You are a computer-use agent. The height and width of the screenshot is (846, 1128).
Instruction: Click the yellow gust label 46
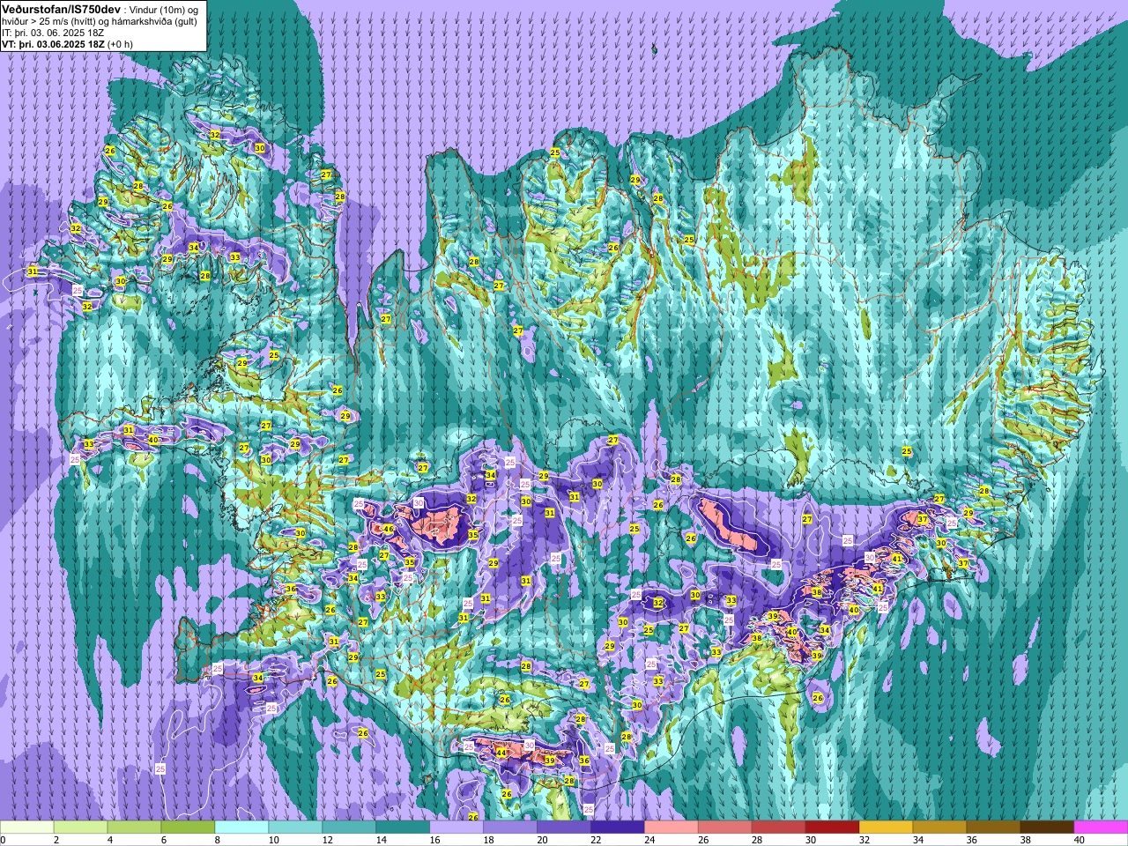coord(389,529)
